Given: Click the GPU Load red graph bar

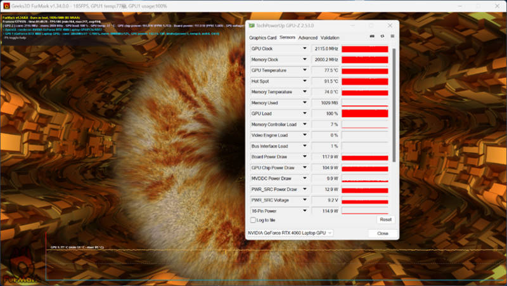Looking at the screenshot, I should [x=364, y=114].
